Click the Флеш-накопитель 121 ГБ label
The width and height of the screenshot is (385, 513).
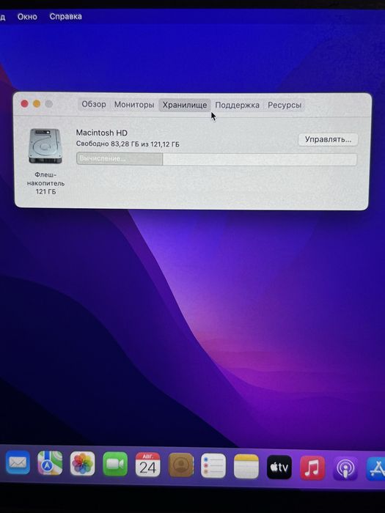point(45,183)
